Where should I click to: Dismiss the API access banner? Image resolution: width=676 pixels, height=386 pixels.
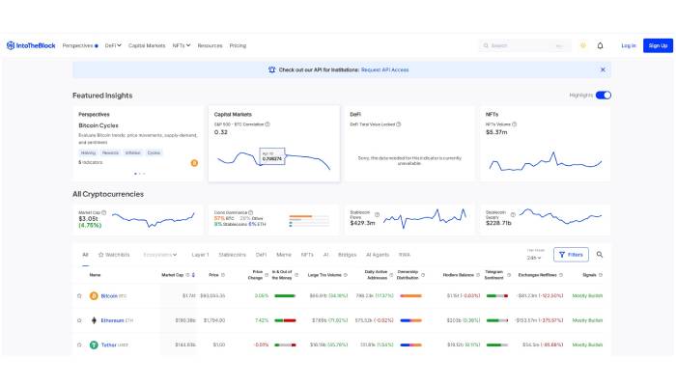(603, 69)
